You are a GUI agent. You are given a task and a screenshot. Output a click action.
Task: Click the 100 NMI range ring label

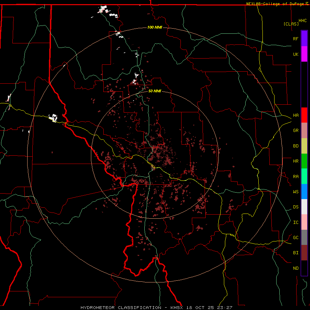click(155, 27)
